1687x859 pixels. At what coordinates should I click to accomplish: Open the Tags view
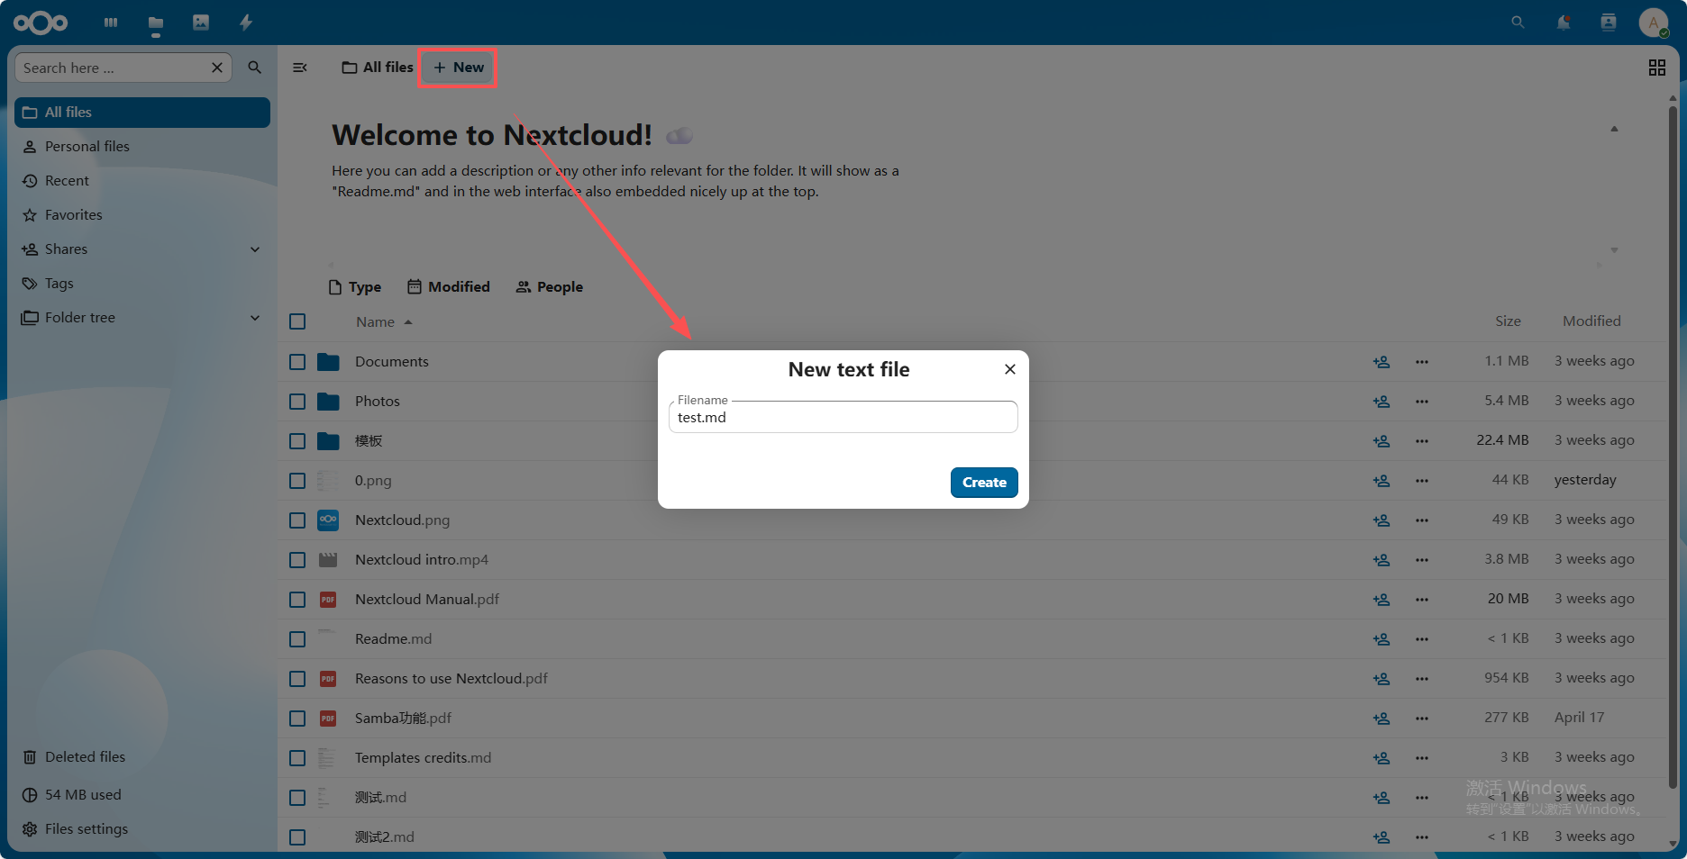pyautogui.click(x=142, y=284)
